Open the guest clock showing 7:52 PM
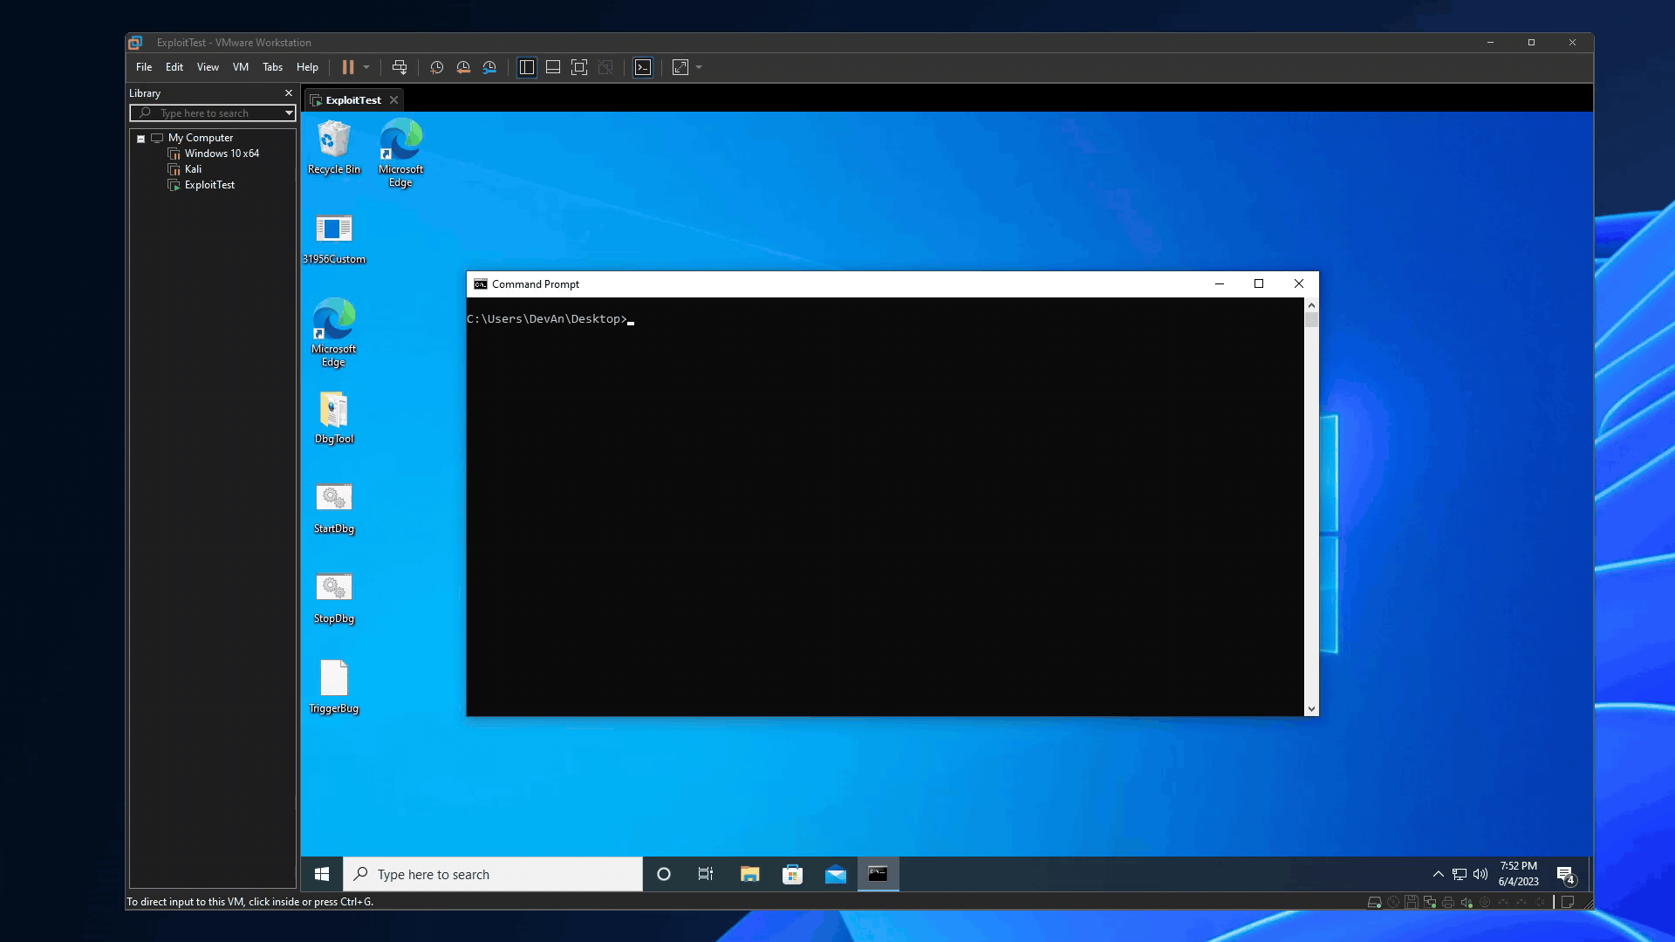 pos(1519,874)
